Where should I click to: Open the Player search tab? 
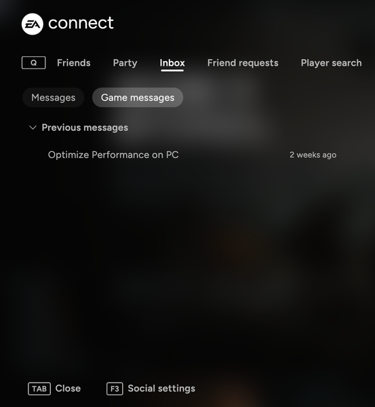[x=332, y=63]
